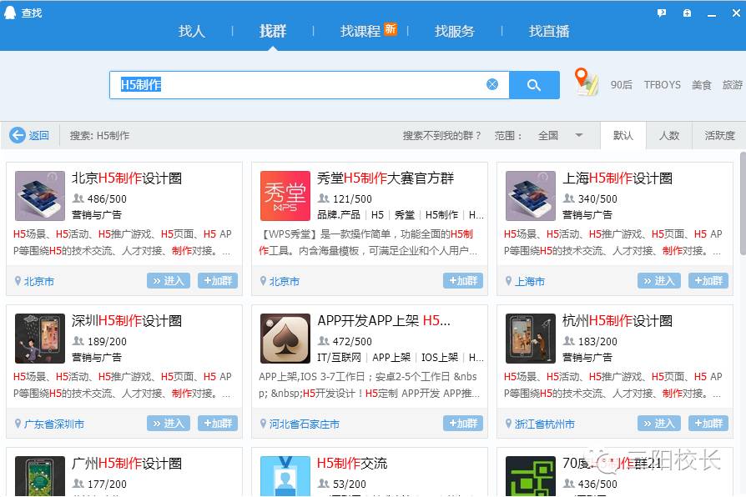
Task: Click the feedback speech-bubble icon in the titlebar
Action: coord(661,13)
